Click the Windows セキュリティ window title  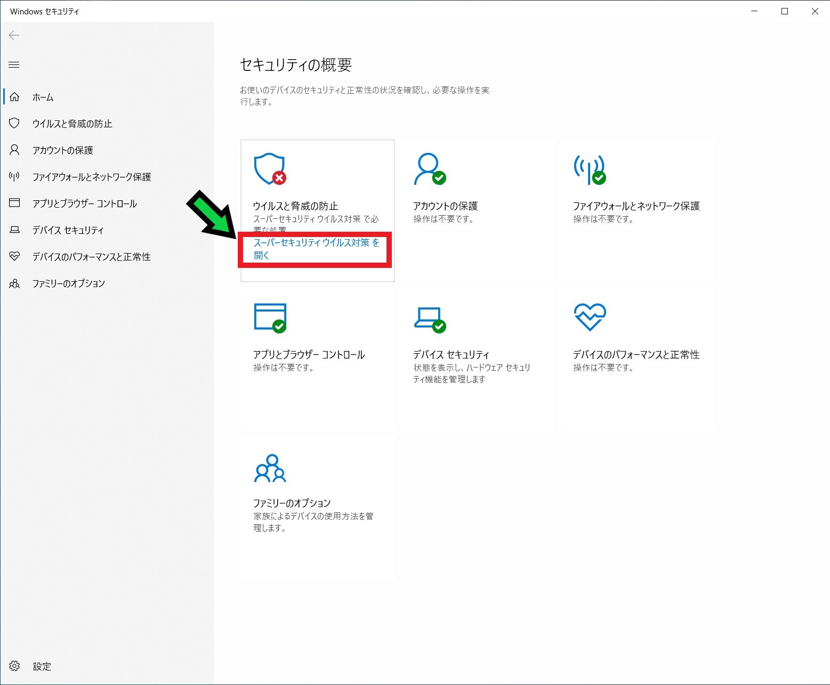point(44,11)
